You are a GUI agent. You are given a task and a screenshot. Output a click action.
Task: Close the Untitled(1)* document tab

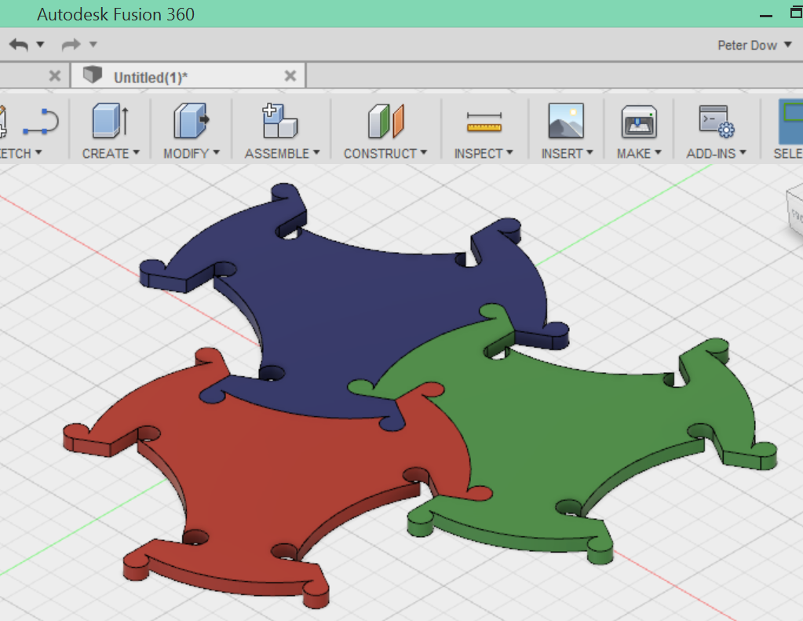pos(290,76)
